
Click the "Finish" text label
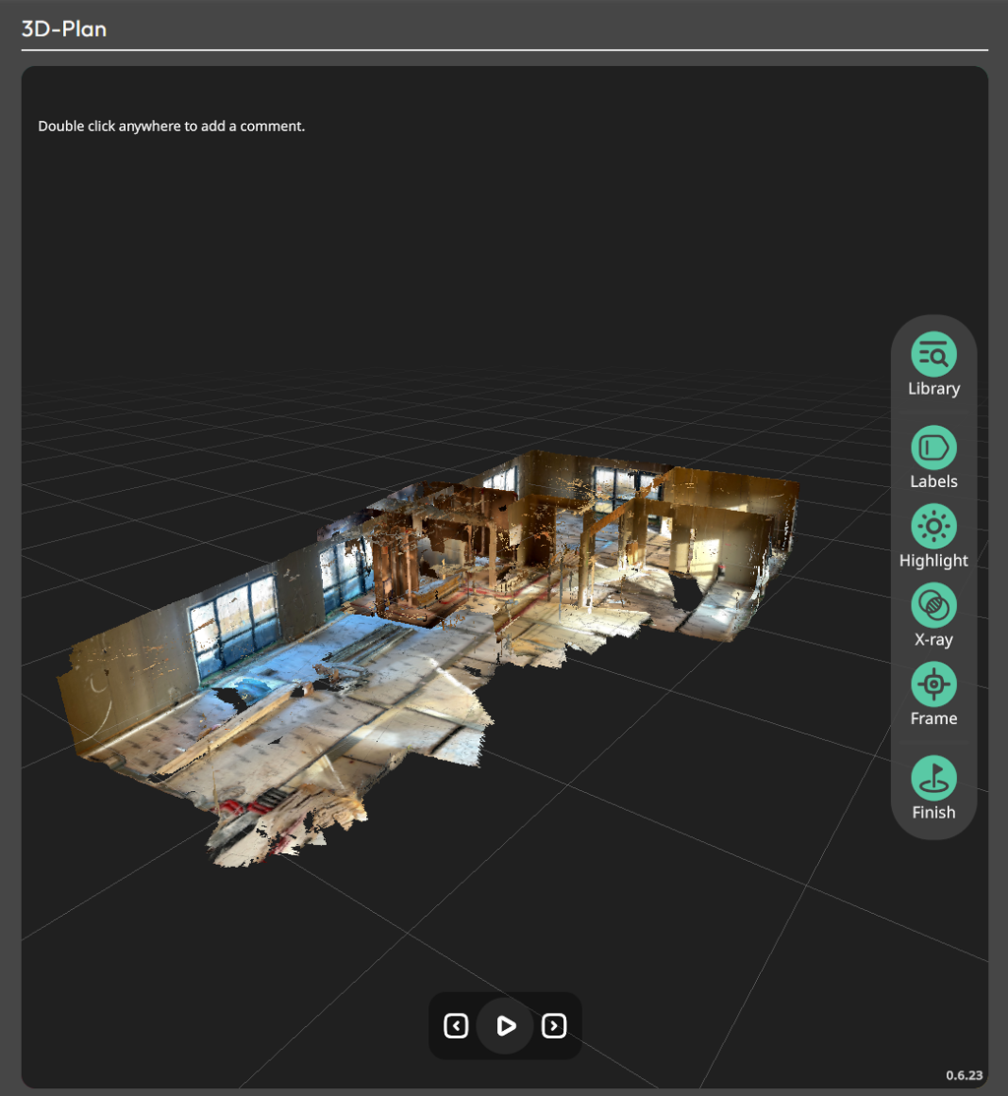pos(933,813)
